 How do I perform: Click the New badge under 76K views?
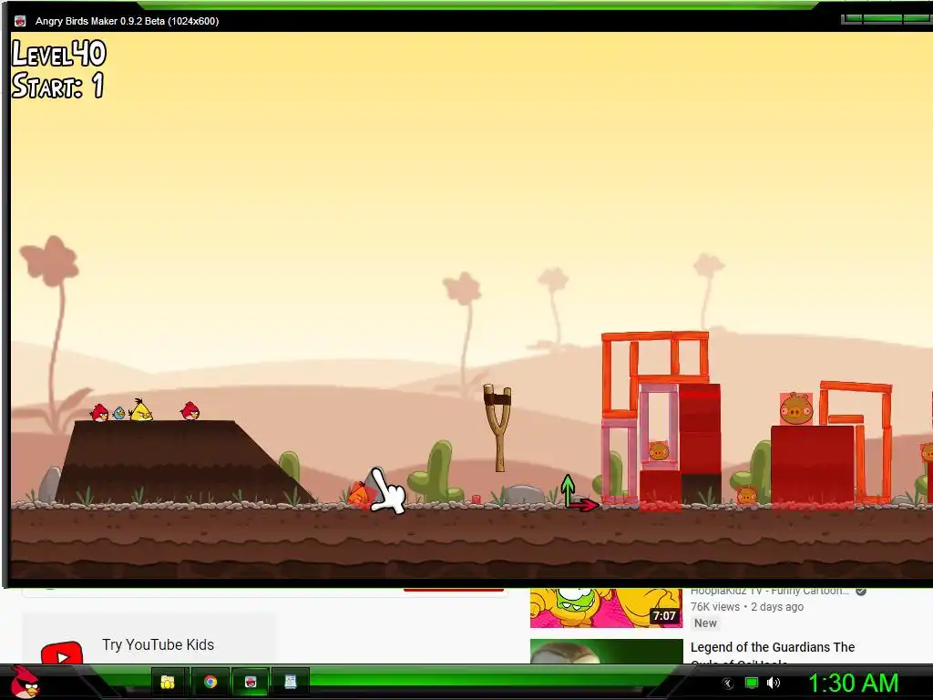705,623
